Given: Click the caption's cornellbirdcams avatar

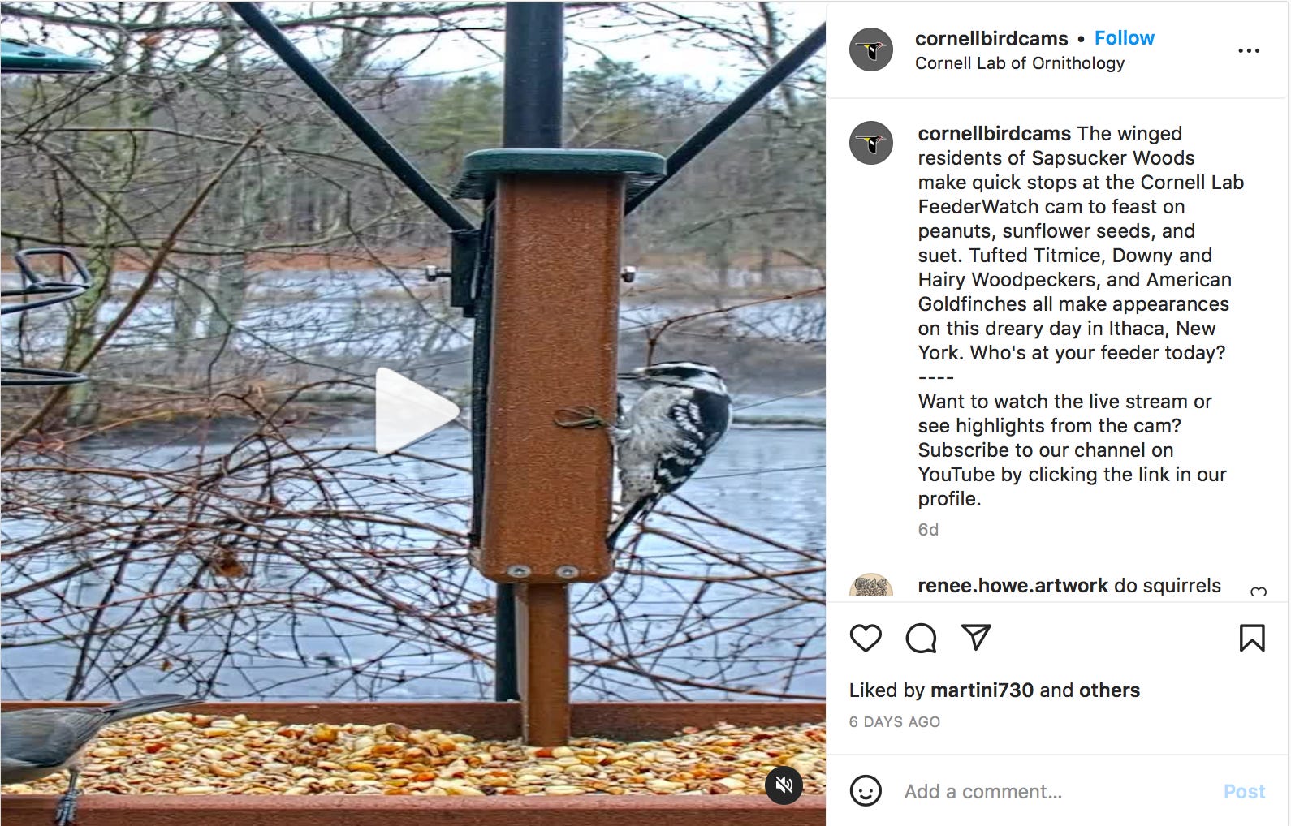Looking at the screenshot, I should (x=871, y=143).
